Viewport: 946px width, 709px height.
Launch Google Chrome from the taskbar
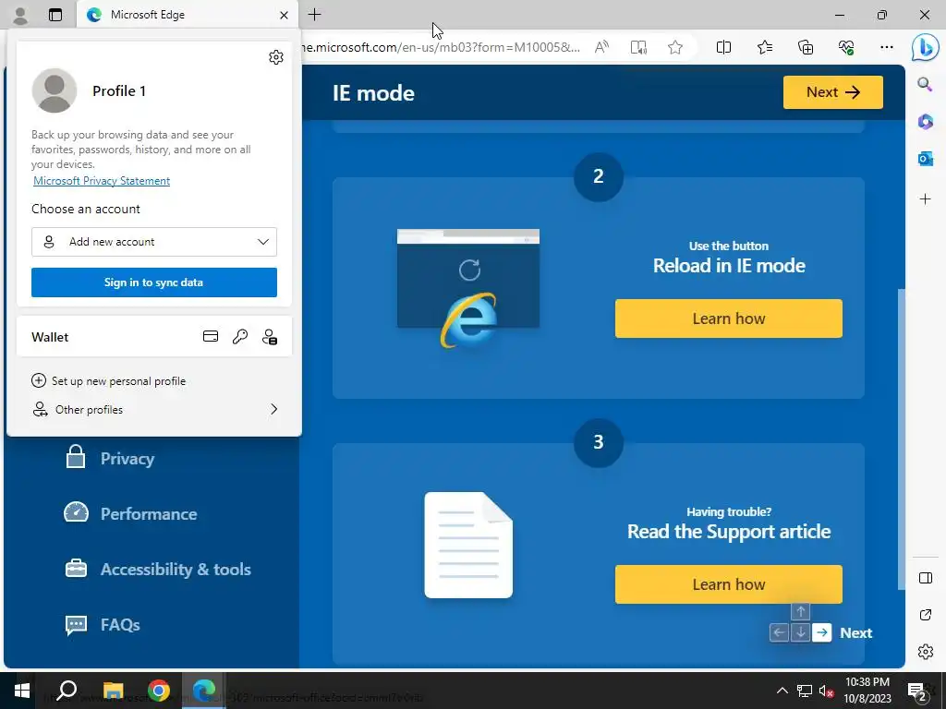159,691
